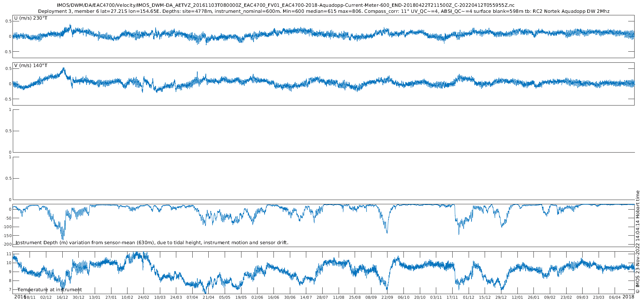Click the '-200' tick on depth axis
The image size is (641, 303).
[x=7, y=245]
